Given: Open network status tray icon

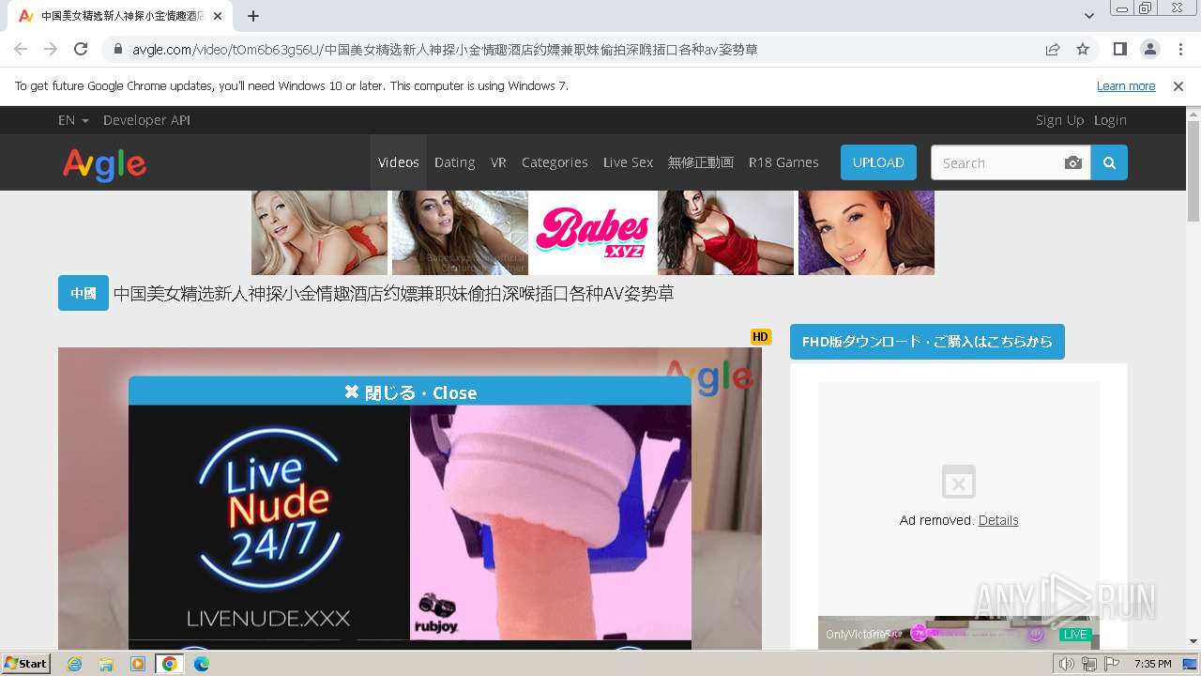Looking at the screenshot, I should [x=1089, y=664].
